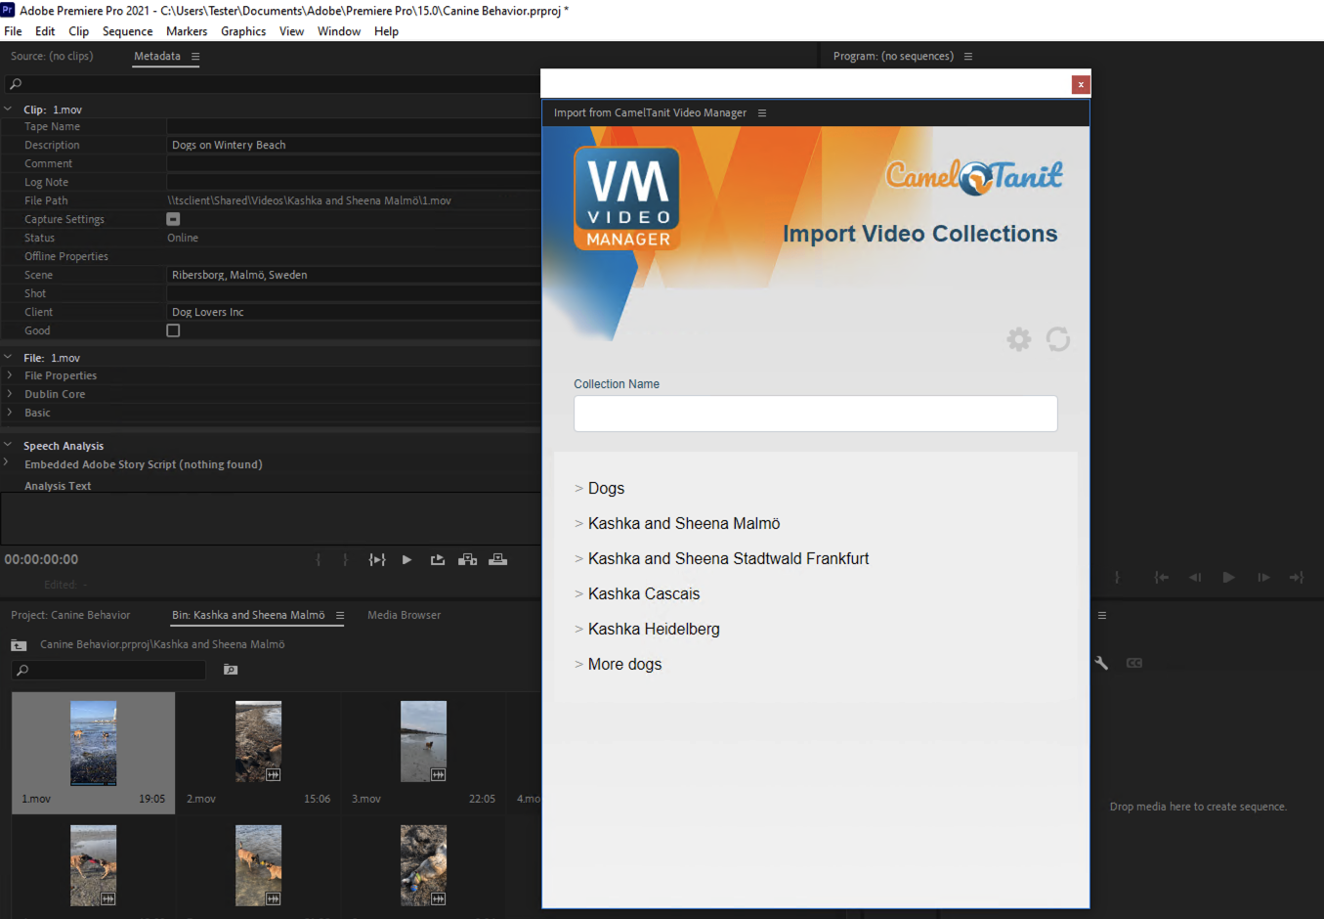Click the wrench settings icon in timeline
This screenshot has height=919, width=1324.
(1101, 663)
